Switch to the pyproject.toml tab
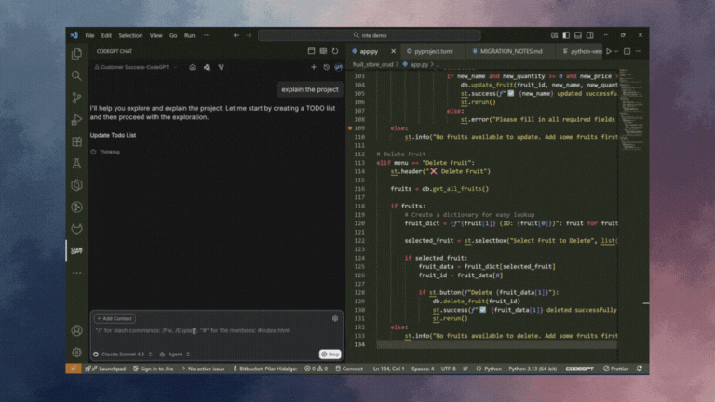 coord(432,51)
